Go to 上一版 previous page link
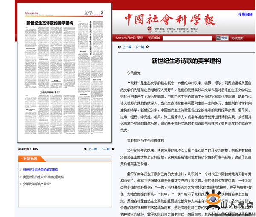The image size is (256, 217). (93, 149)
